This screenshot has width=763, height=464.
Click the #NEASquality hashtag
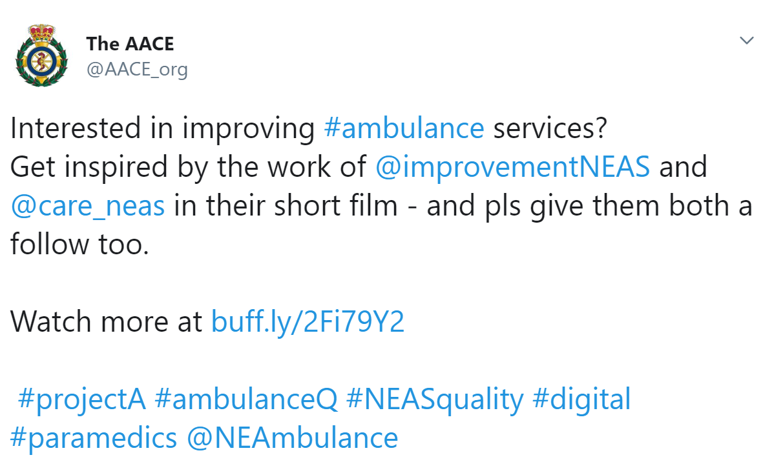tap(434, 399)
